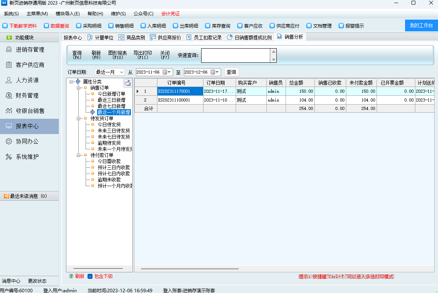The image size is (438, 293).
Task: Open 图形报表(F10) chart report
Action: [117, 55]
